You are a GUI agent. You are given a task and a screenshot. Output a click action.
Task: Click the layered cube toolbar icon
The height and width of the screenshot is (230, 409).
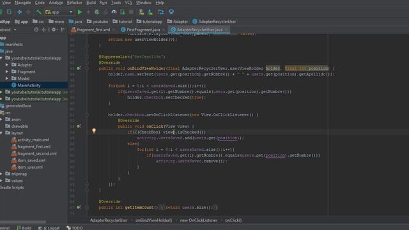tap(171, 11)
